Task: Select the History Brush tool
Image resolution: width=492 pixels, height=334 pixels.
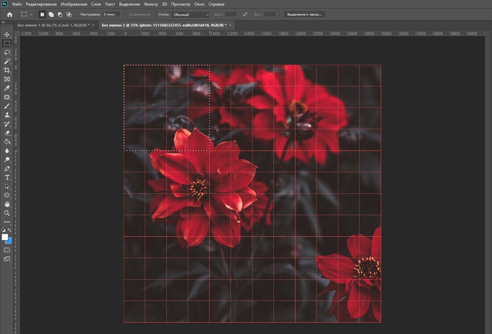Action: point(7,124)
